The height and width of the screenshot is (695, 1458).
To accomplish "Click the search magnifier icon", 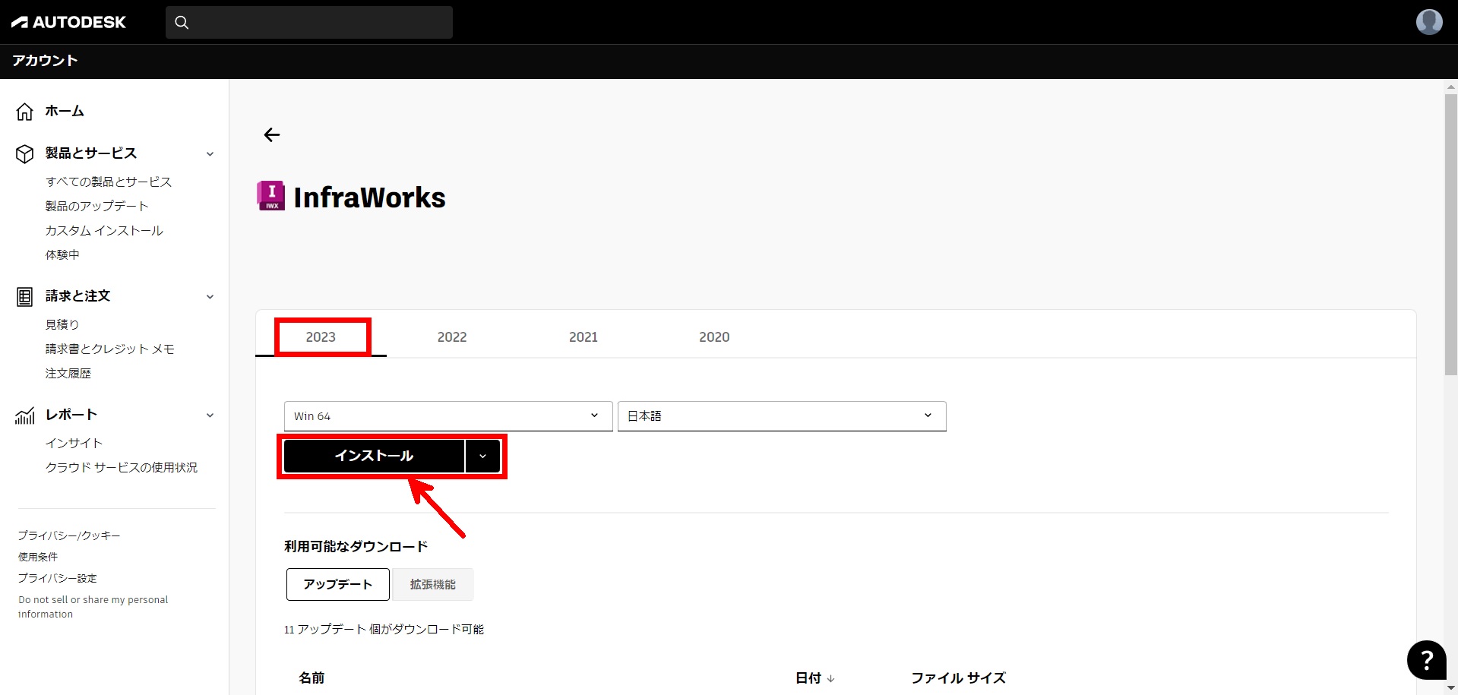I will point(182,22).
